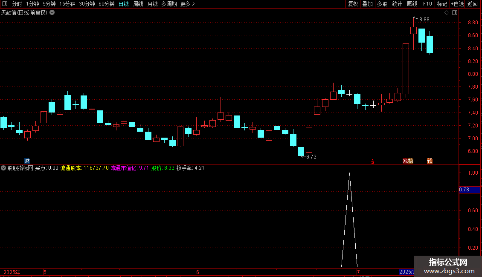This screenshot has height=277, width=482.
Task: Expand the 更多 more periods menu
Action: (x=187, y=4)
